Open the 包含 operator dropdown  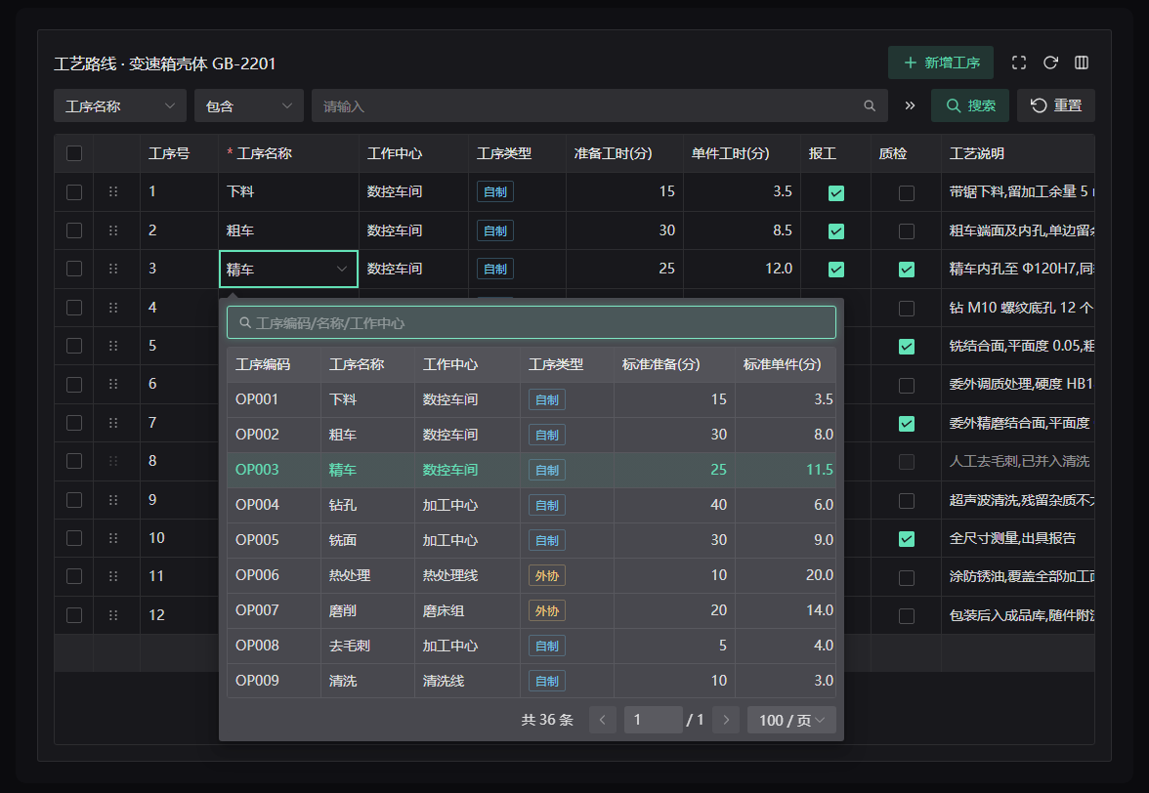coord(249,106)
